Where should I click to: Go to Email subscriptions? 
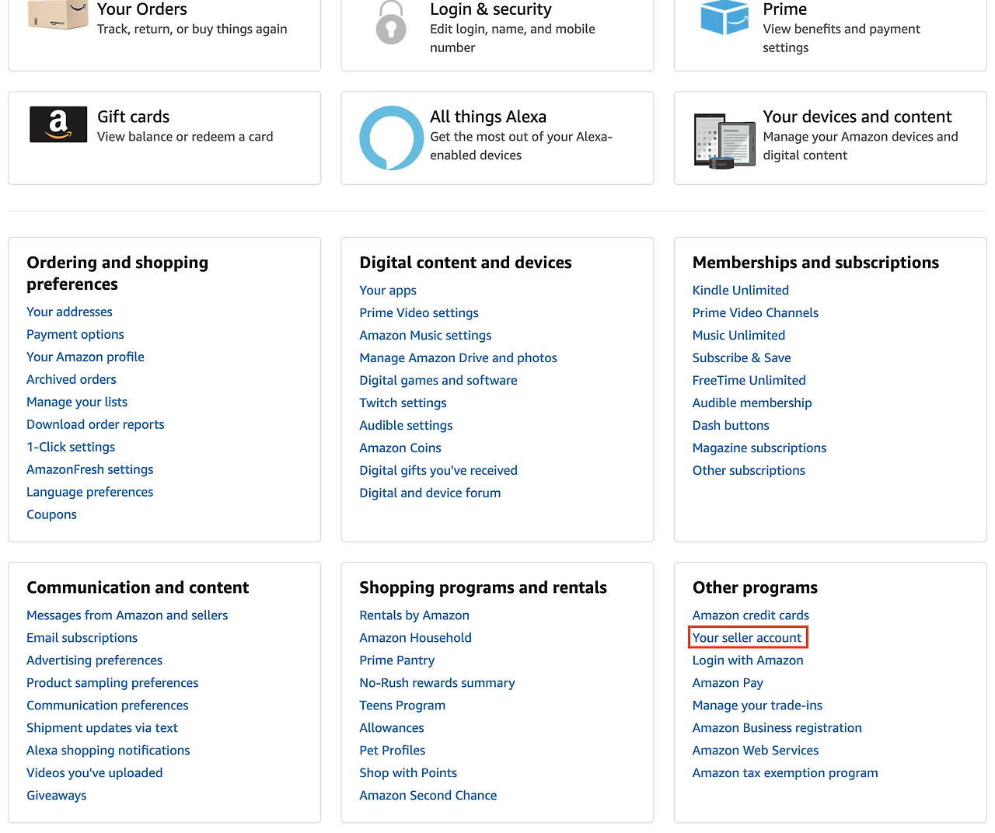point(82,637)
